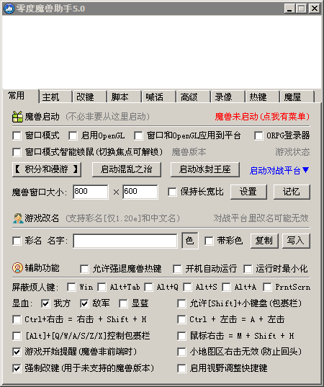
Task: Tick the Alt+Tab block checkbox
Action: pyautogui.click(x=102, y=287)
